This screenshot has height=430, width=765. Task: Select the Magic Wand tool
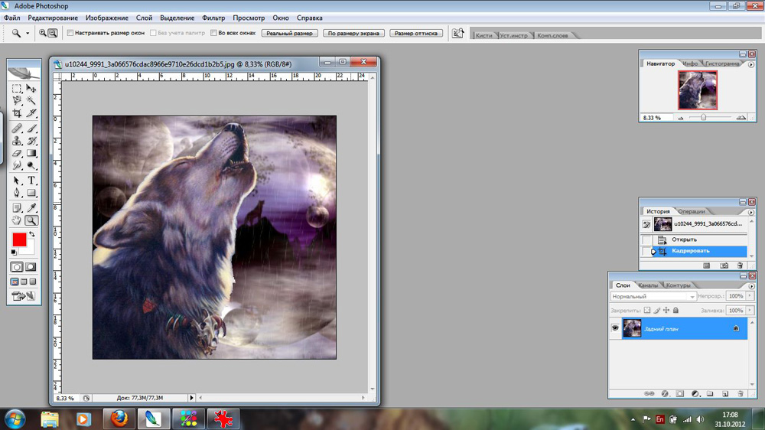[x=31, y=100]
